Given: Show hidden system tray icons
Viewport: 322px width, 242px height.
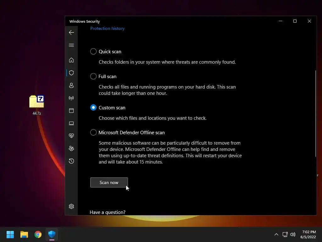Looking at the screenshot, I should [x=276, y=234].
